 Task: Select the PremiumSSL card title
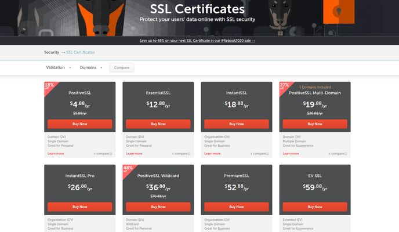237,176
